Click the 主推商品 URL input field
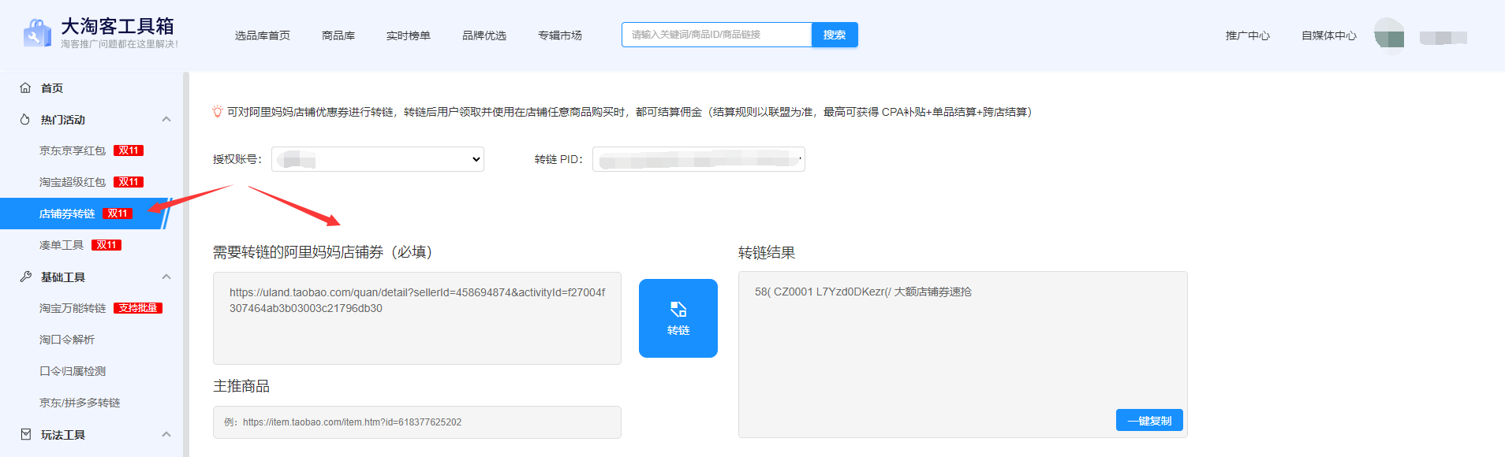The height and width of the screenshot is (457, 1505). (x=417, y=422)
